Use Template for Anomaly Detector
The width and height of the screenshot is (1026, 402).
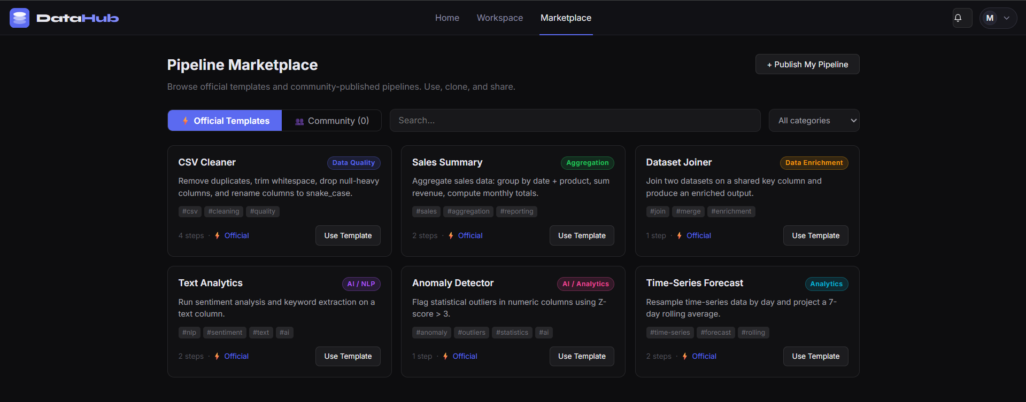(582, 356)
